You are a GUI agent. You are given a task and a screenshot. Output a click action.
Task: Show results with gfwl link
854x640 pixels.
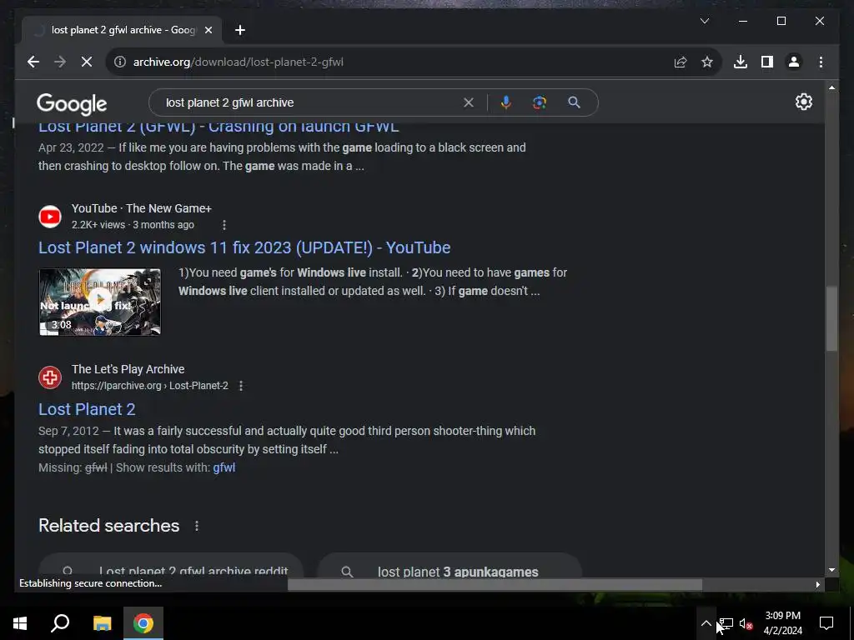[x=224, y=467]
